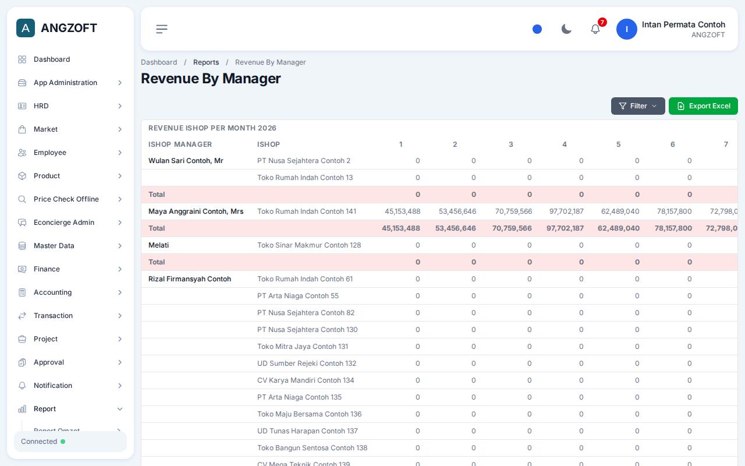745x466 pixels.
Task: Select PT Arta Niaga Contoh 55 row
Action: (x=439, y=296)
